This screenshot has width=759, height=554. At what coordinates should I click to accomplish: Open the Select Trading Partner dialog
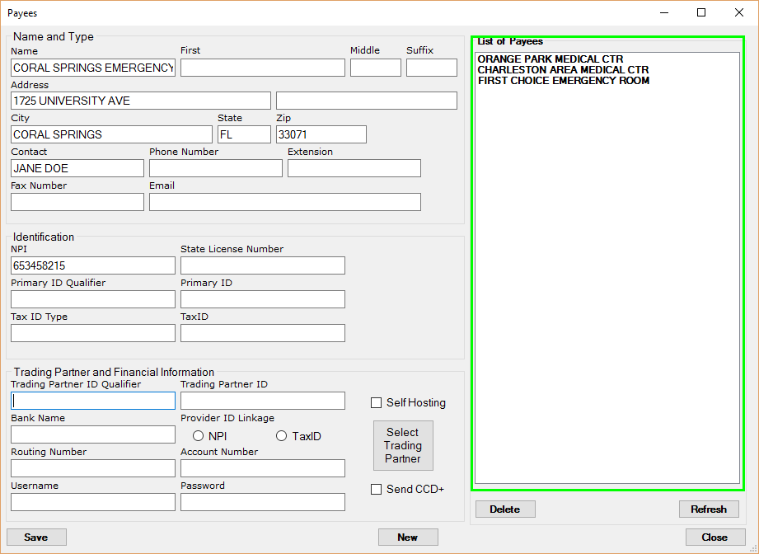click(x=403, y=445)
